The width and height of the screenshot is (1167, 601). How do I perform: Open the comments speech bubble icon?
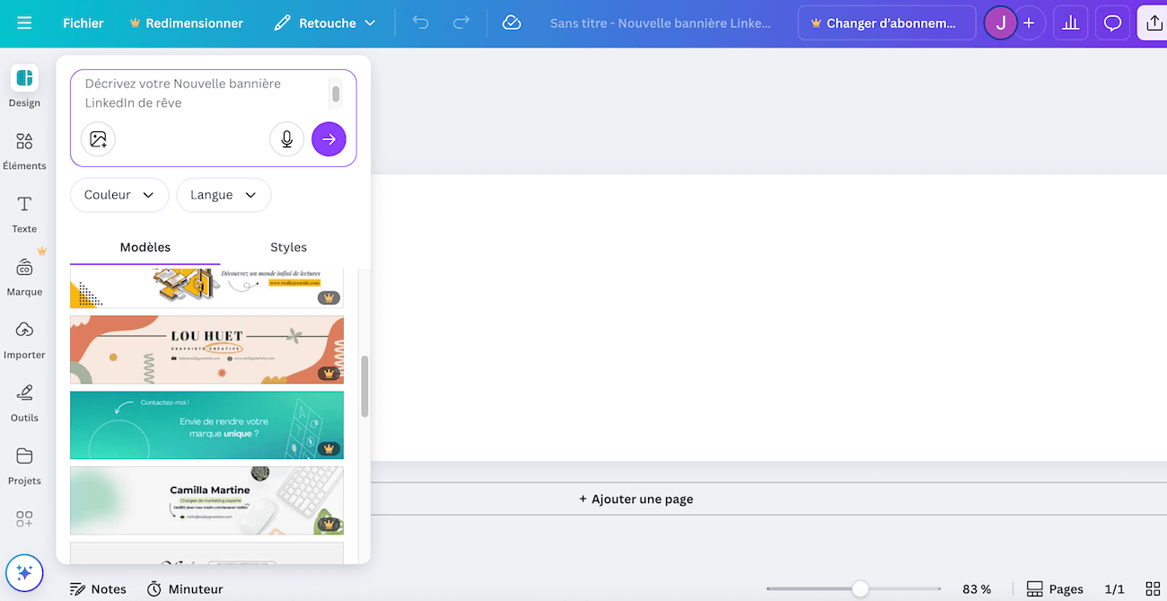tap(1112, 22)
